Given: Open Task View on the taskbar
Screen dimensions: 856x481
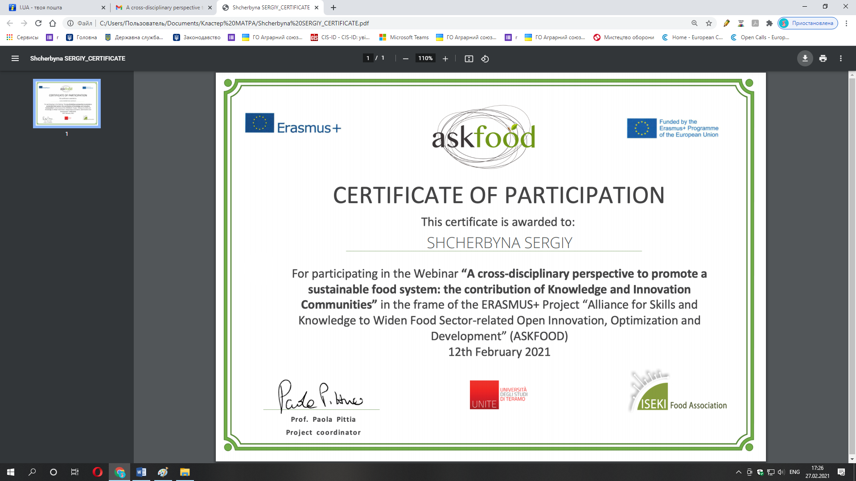Looking at the screenshot, I should 75,472.
